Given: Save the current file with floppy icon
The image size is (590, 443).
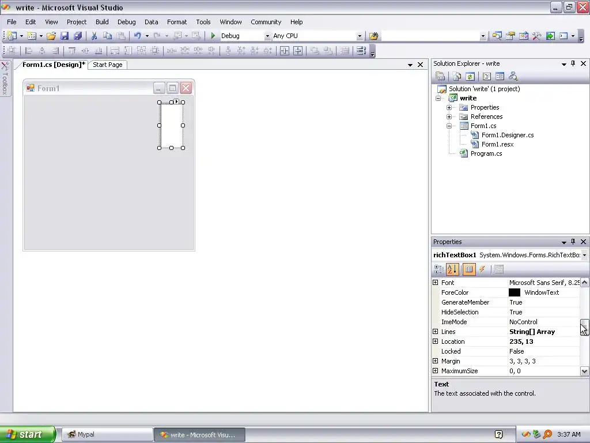Looking at the screenshot, I should tap(65, 36).
